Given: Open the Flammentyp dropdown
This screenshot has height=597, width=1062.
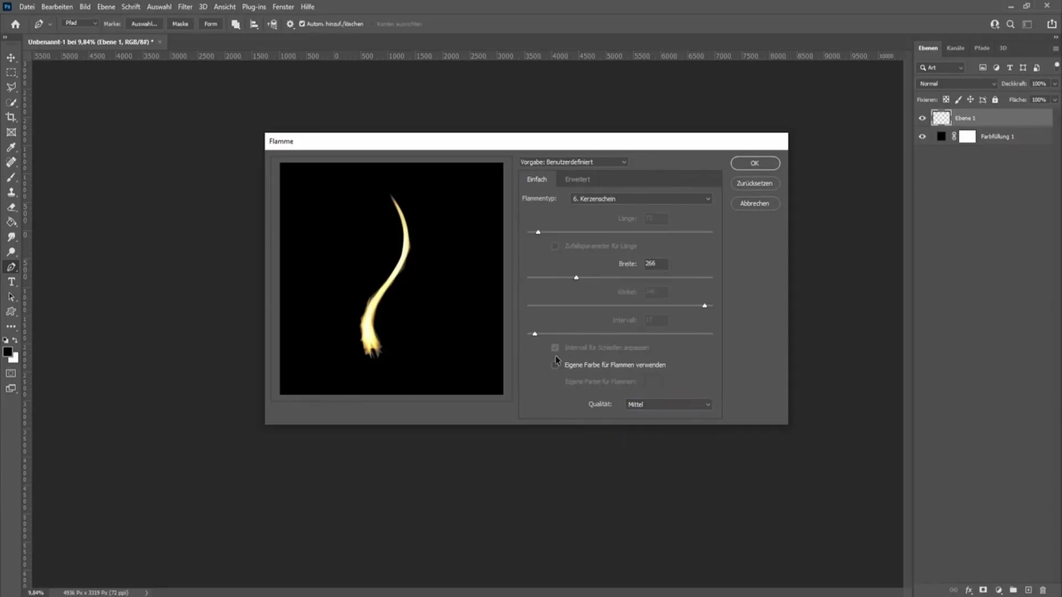Looking at the screenshot, I should pos(641,198).
